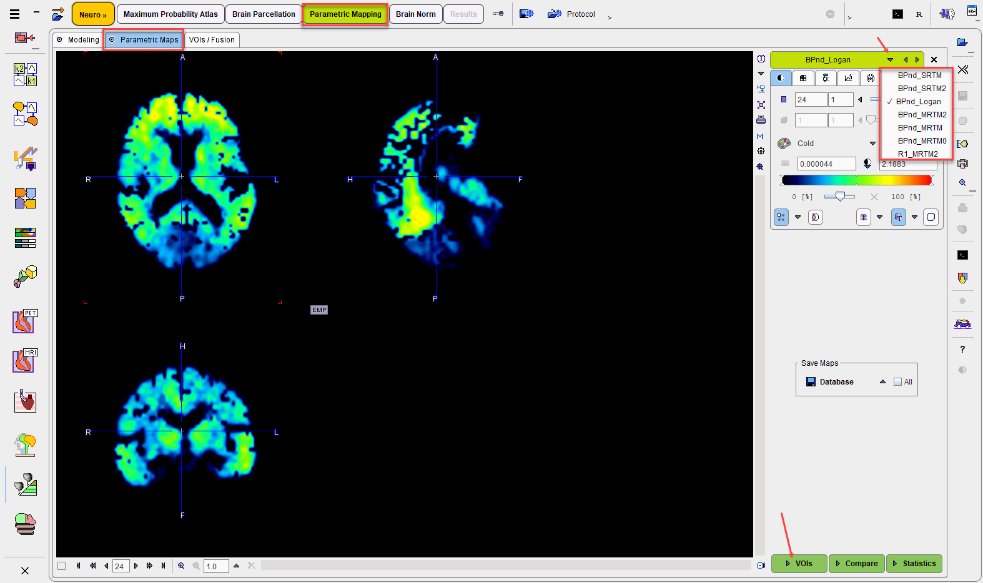Launch the cardiac MRI tool

(x=25, y=361)
